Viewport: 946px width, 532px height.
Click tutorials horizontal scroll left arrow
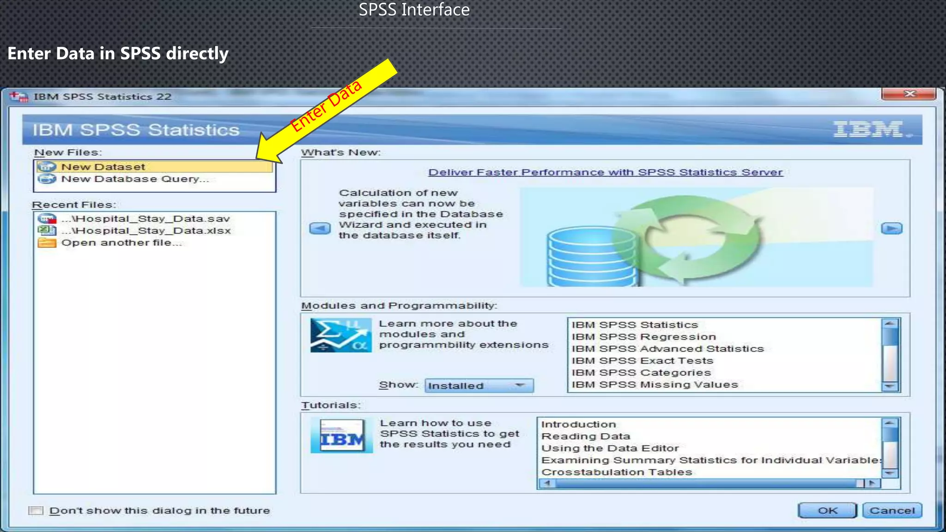[547, 484]
